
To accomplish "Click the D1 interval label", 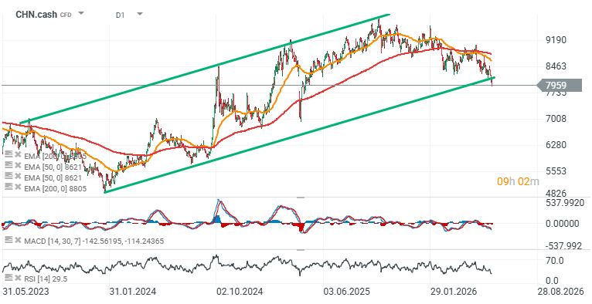I will coord(120,15).
